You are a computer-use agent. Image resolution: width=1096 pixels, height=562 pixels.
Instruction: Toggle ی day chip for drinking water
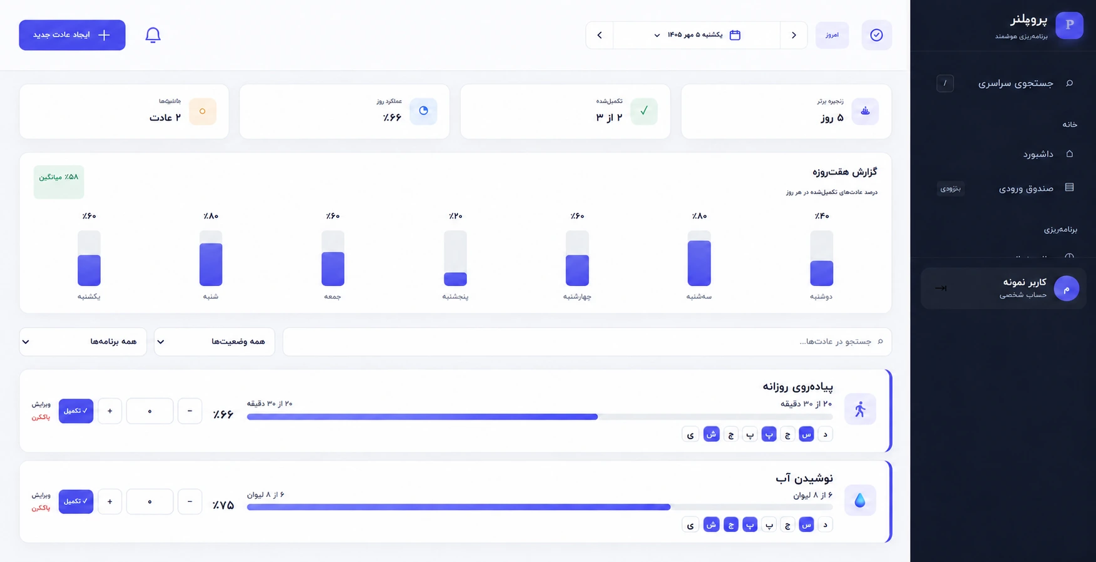click(x=690, y=524)
